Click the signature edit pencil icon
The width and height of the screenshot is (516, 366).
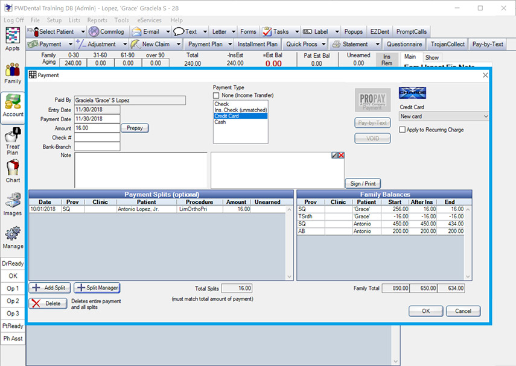tap(335, 155)
